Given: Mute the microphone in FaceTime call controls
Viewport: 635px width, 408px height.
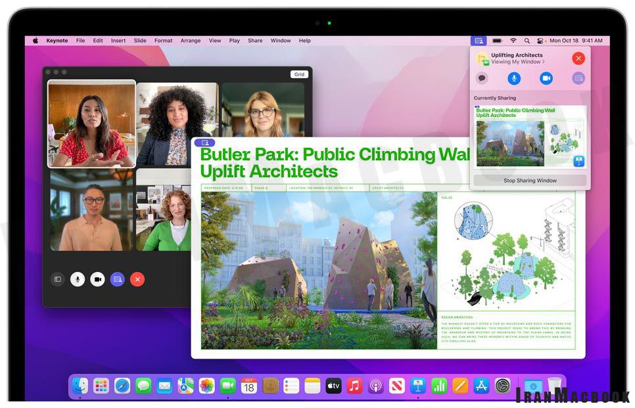Looking at the screenshot, I should (x=78, y=279).
